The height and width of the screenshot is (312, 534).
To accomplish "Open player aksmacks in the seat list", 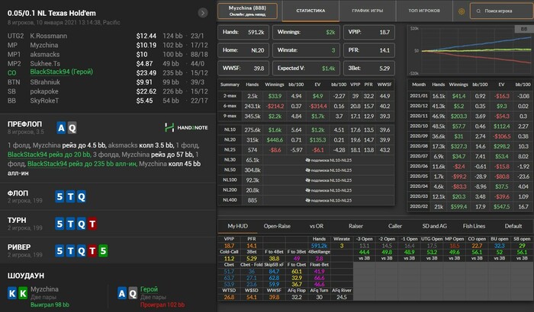I will (x=44, y=54).
